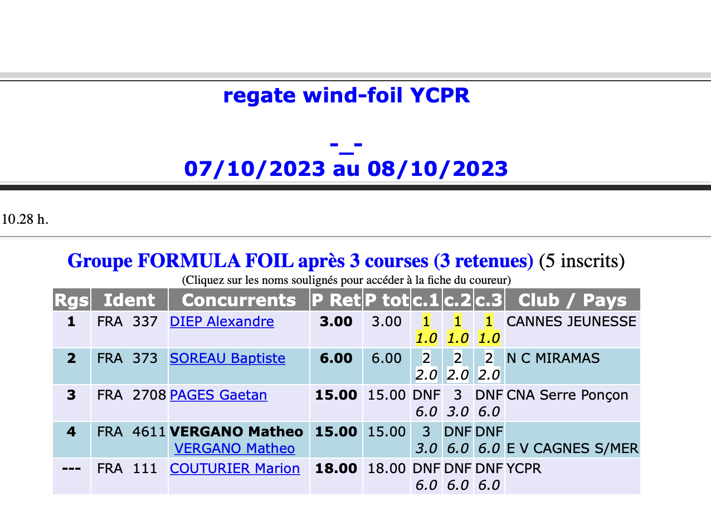Open PAGES Gaetan's racer profile link
711x531 pixels.
click(218, 395)
